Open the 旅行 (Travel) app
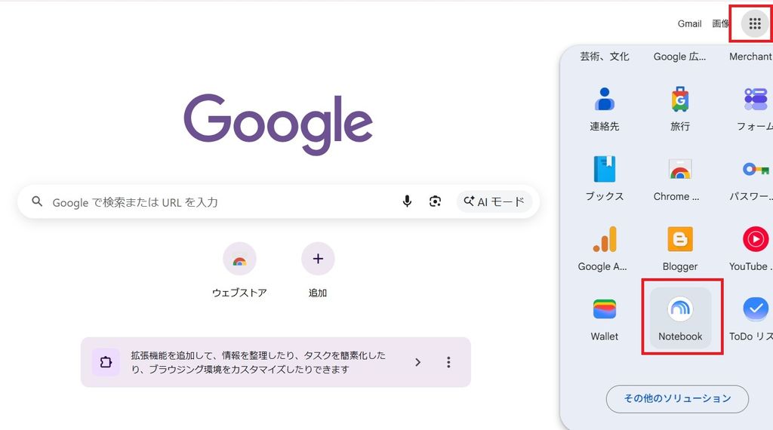 (x=680, y=108)
